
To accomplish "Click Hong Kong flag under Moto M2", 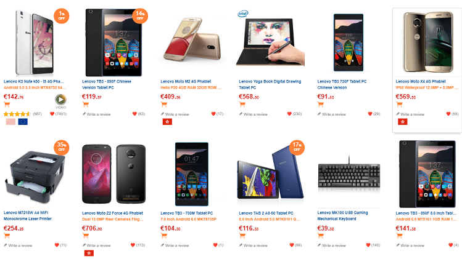I will (167, 122).
